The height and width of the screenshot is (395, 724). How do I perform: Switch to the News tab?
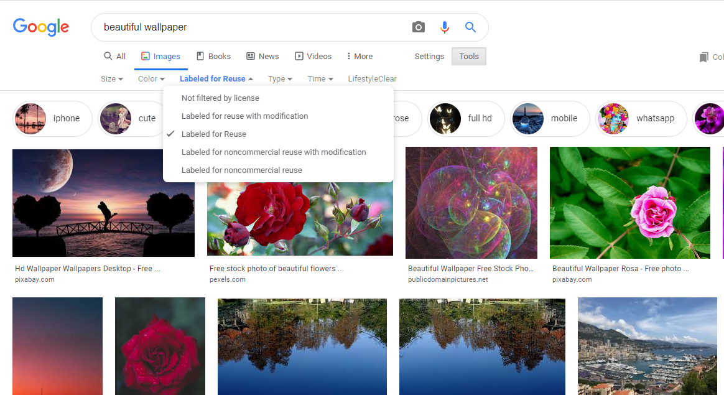pyautogui.click(x=262, y=56)
